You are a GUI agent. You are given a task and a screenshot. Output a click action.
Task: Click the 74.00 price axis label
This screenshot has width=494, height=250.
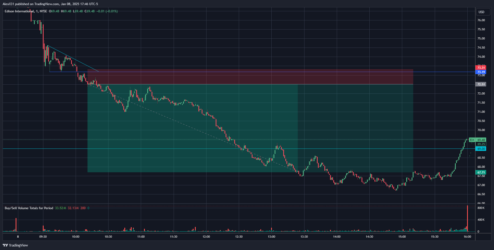coord(481,57)
